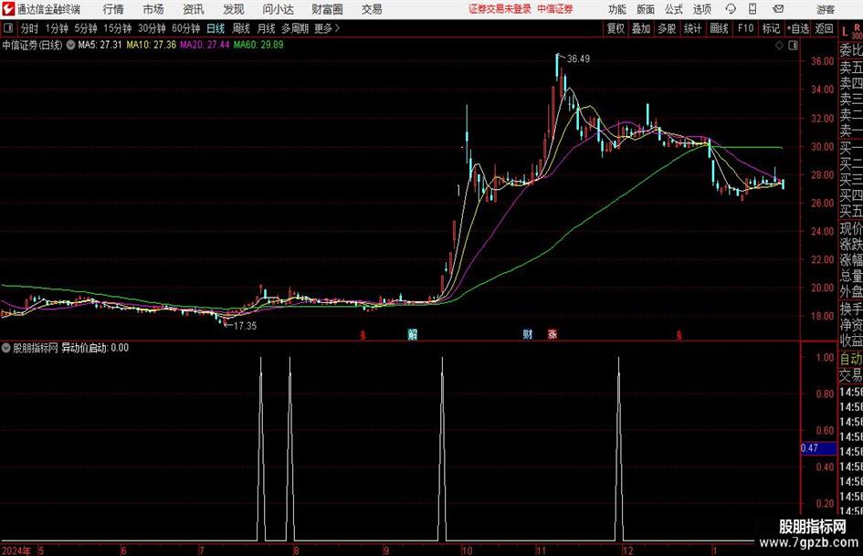The height and width of the screenshot is (556, 863).
Task: Click the 涨 event marker below chart
Action: pos(552,334)
